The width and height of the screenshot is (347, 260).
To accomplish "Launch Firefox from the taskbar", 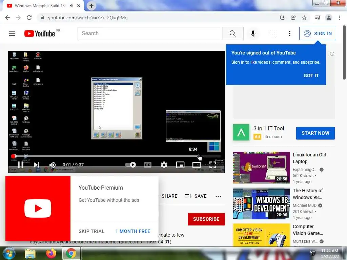I will click(51, 253).
